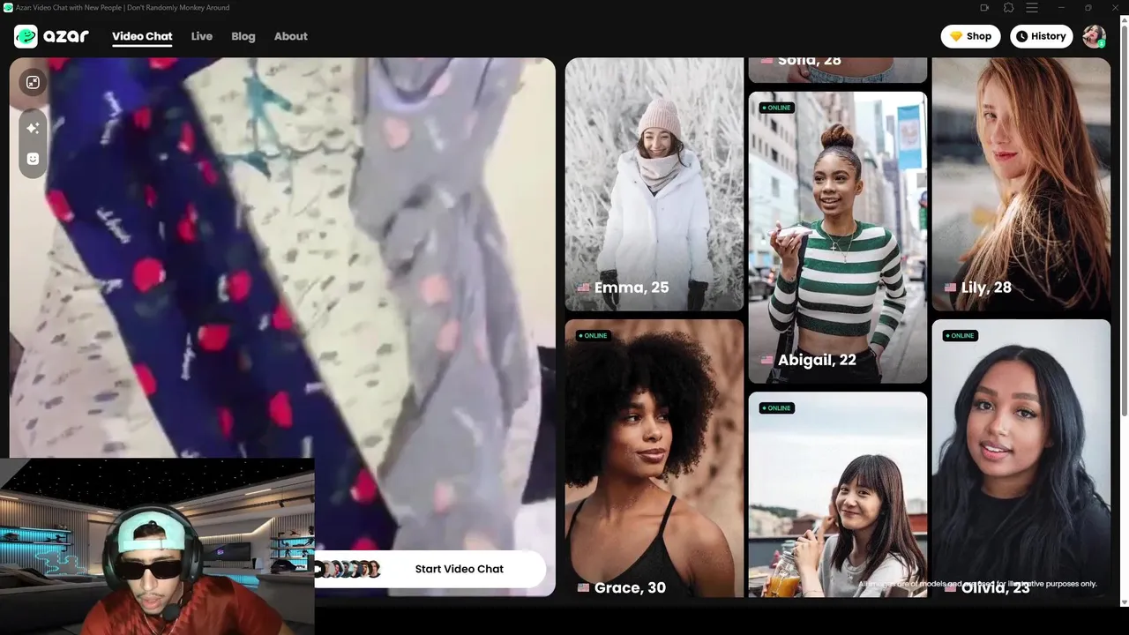The height and width of the screenshot is (635, 1129).
Task: Click the streamer webcam overlay
Action: point(157,546)
